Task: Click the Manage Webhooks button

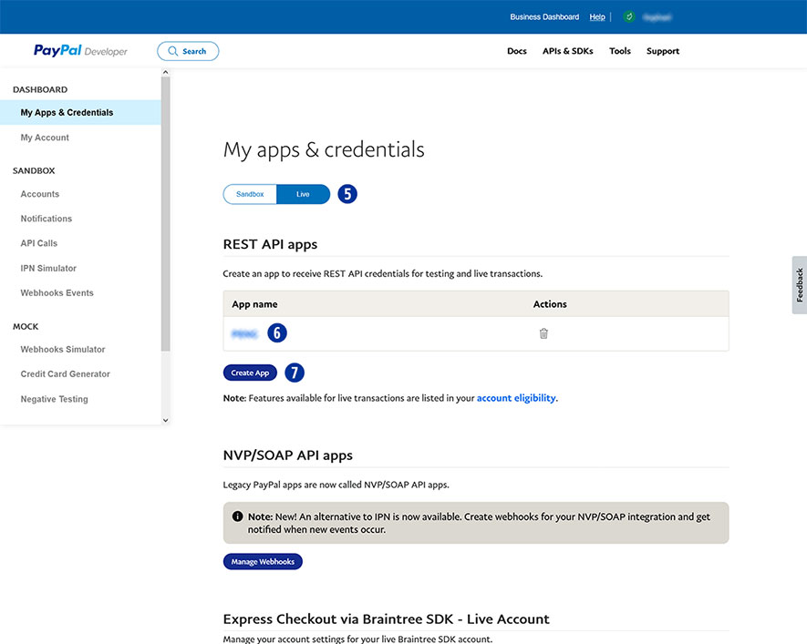Action: click(x=263, y=562)
